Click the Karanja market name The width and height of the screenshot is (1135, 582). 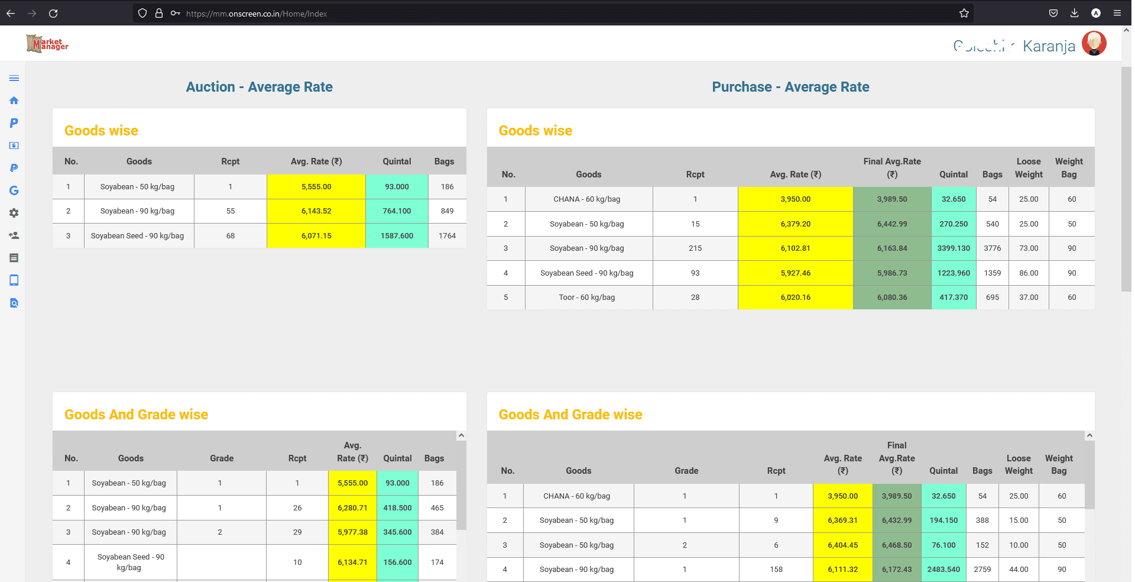click(x=1049, y=46)
